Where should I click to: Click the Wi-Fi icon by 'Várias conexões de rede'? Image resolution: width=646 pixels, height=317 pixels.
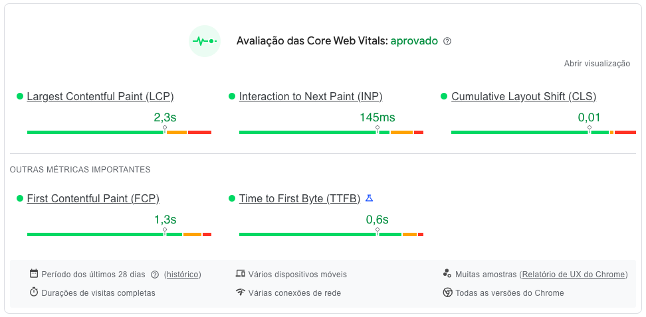(x=241, y=292)
